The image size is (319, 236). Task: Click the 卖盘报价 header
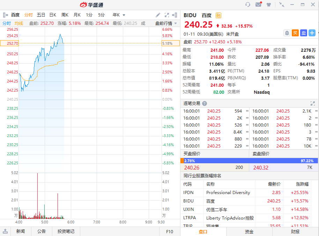(261, 154)
